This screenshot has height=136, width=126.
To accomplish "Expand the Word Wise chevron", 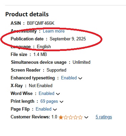I will click(58, 94).
